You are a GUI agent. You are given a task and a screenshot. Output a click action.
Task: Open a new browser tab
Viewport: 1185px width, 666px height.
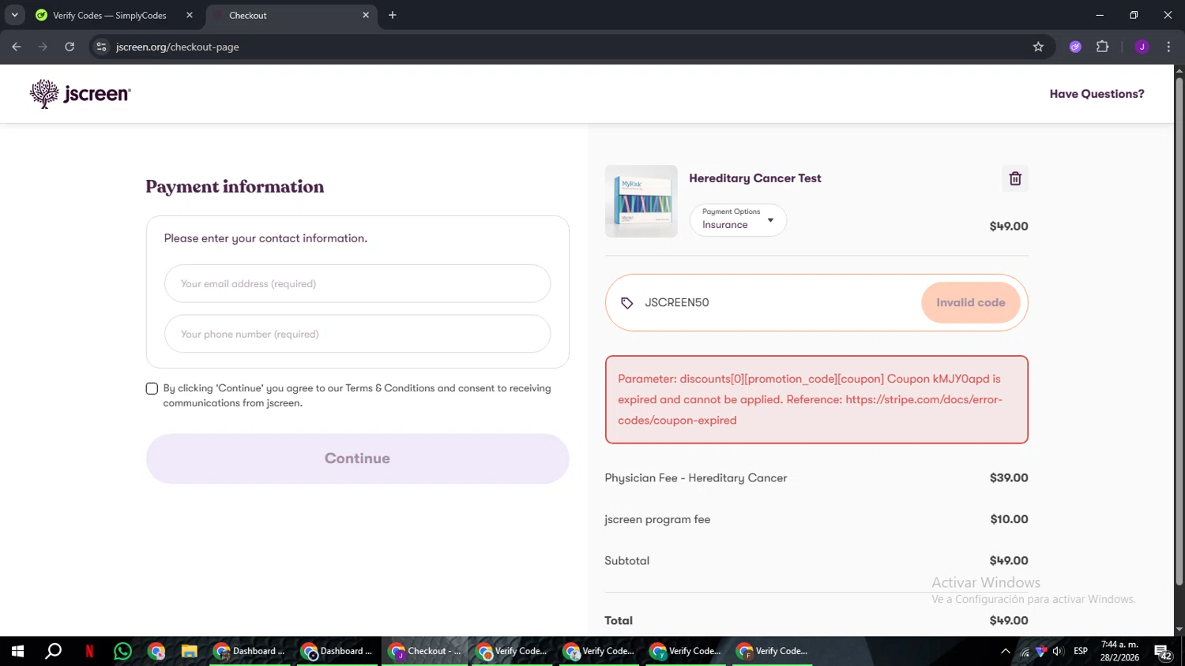[x=393, y=15]
